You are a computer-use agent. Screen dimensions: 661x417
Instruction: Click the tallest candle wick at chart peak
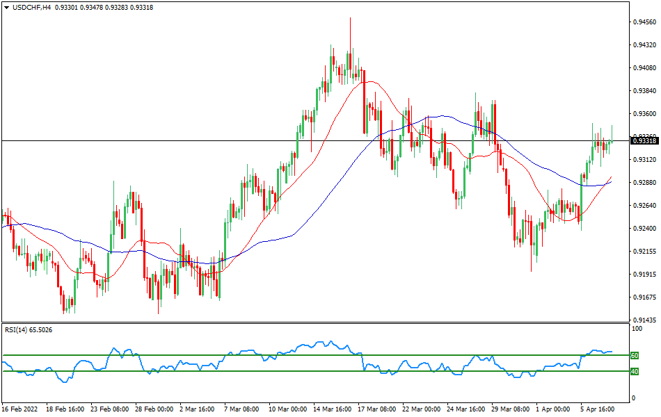pyautogui.click(x=350, y=28)
